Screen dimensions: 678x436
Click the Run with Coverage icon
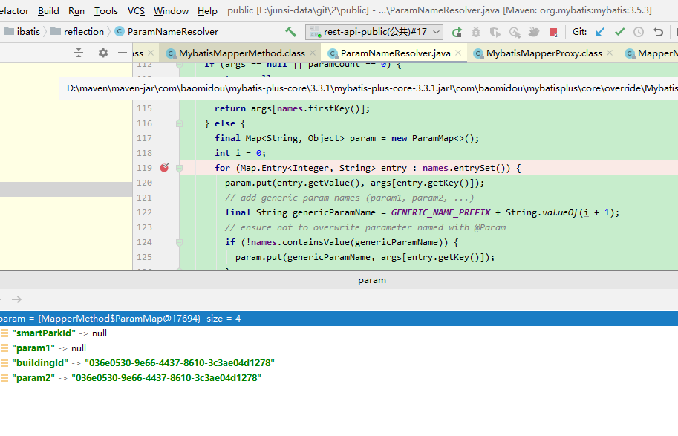click(495, 32)
